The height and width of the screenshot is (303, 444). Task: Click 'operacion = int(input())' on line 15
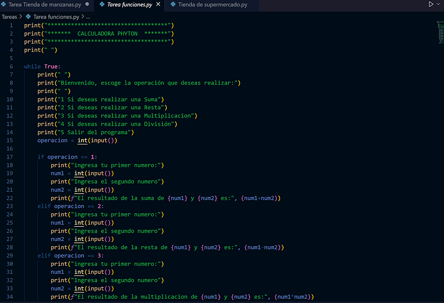point(77,140)
